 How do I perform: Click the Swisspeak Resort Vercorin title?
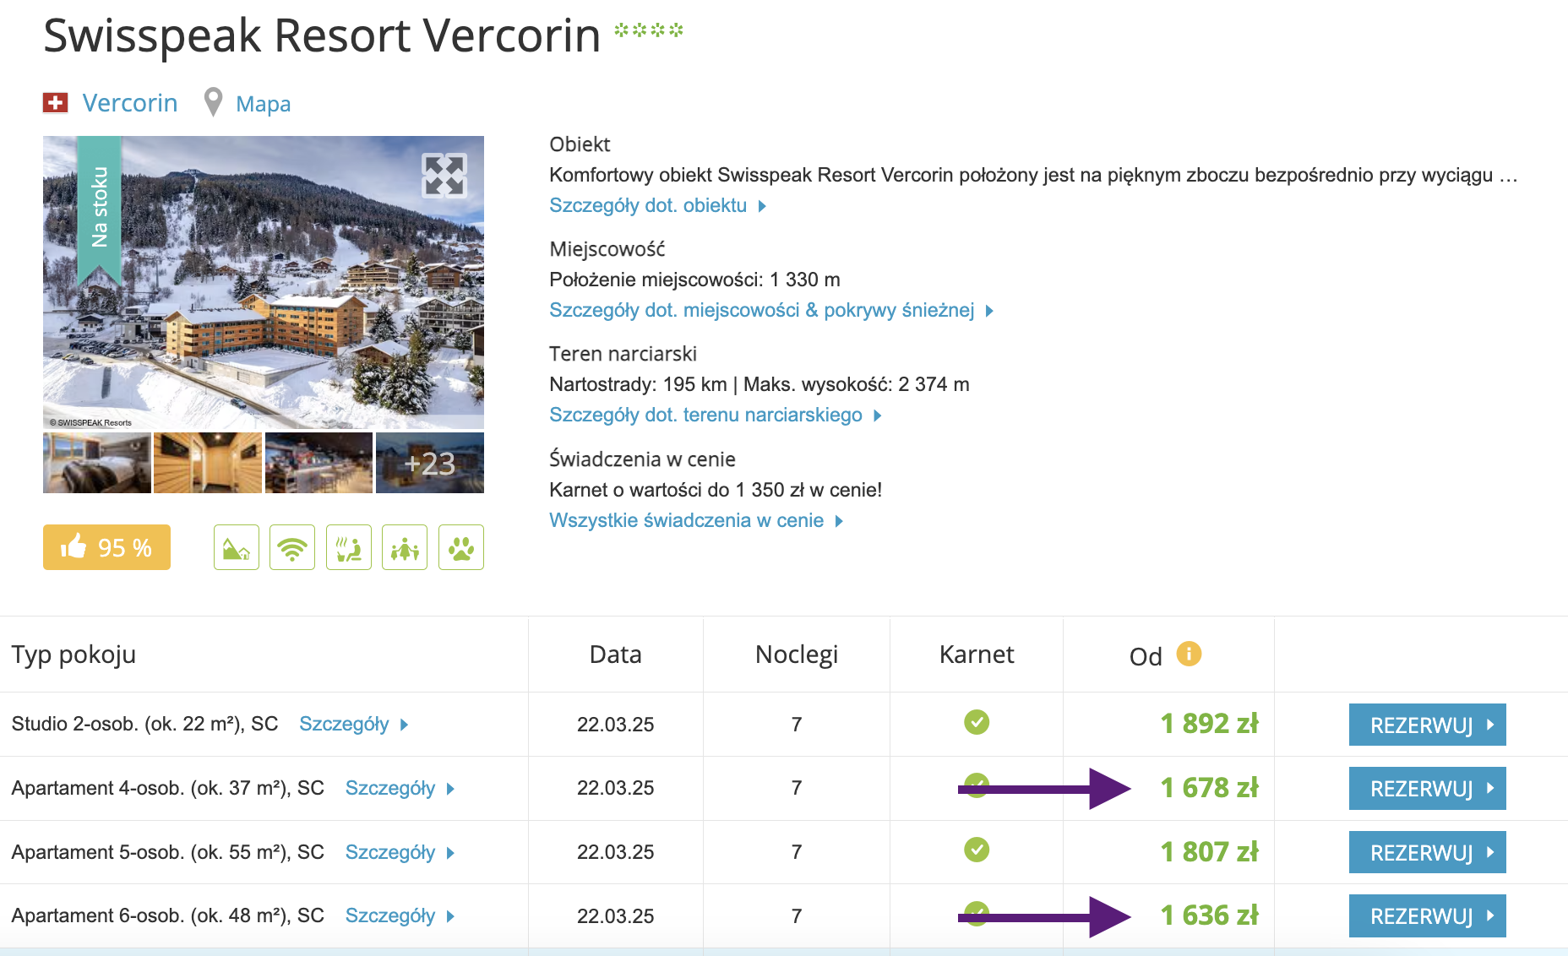322,35
